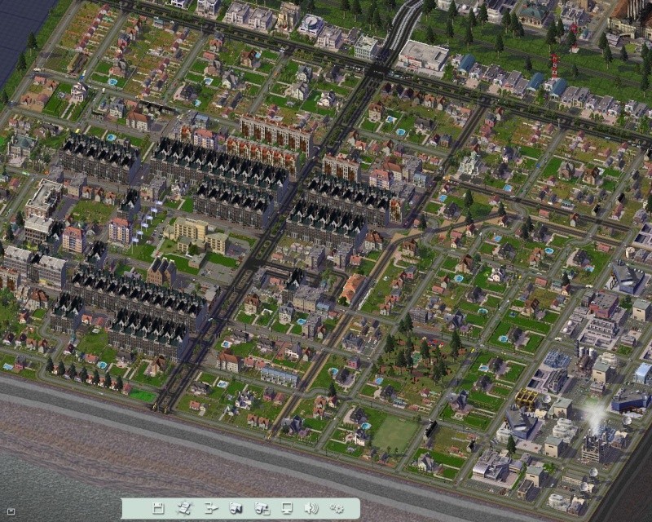Viewport: 652px width, 522px height.
Task: Click the Exit to Region arrow icon
Action: click(x=211, y=508)
